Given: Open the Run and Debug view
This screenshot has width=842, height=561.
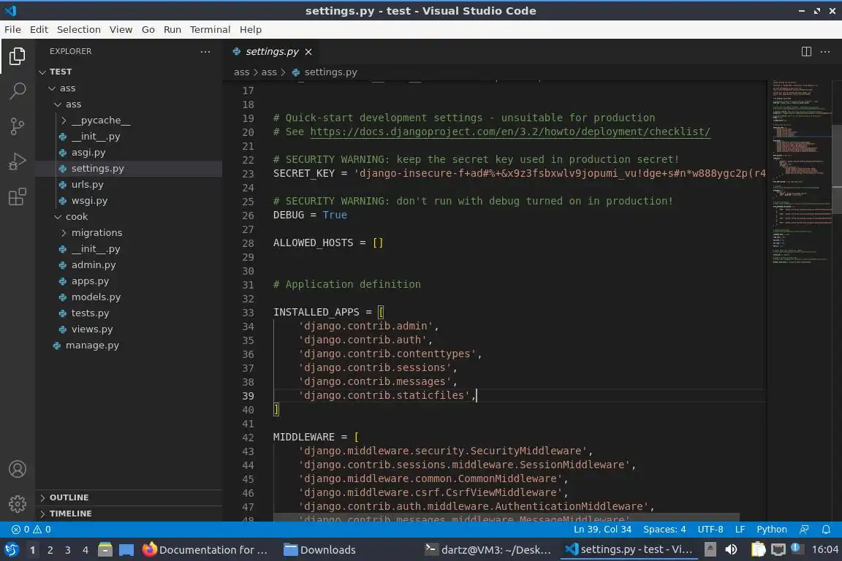Looking at the screenshot, I should point(18,161).
